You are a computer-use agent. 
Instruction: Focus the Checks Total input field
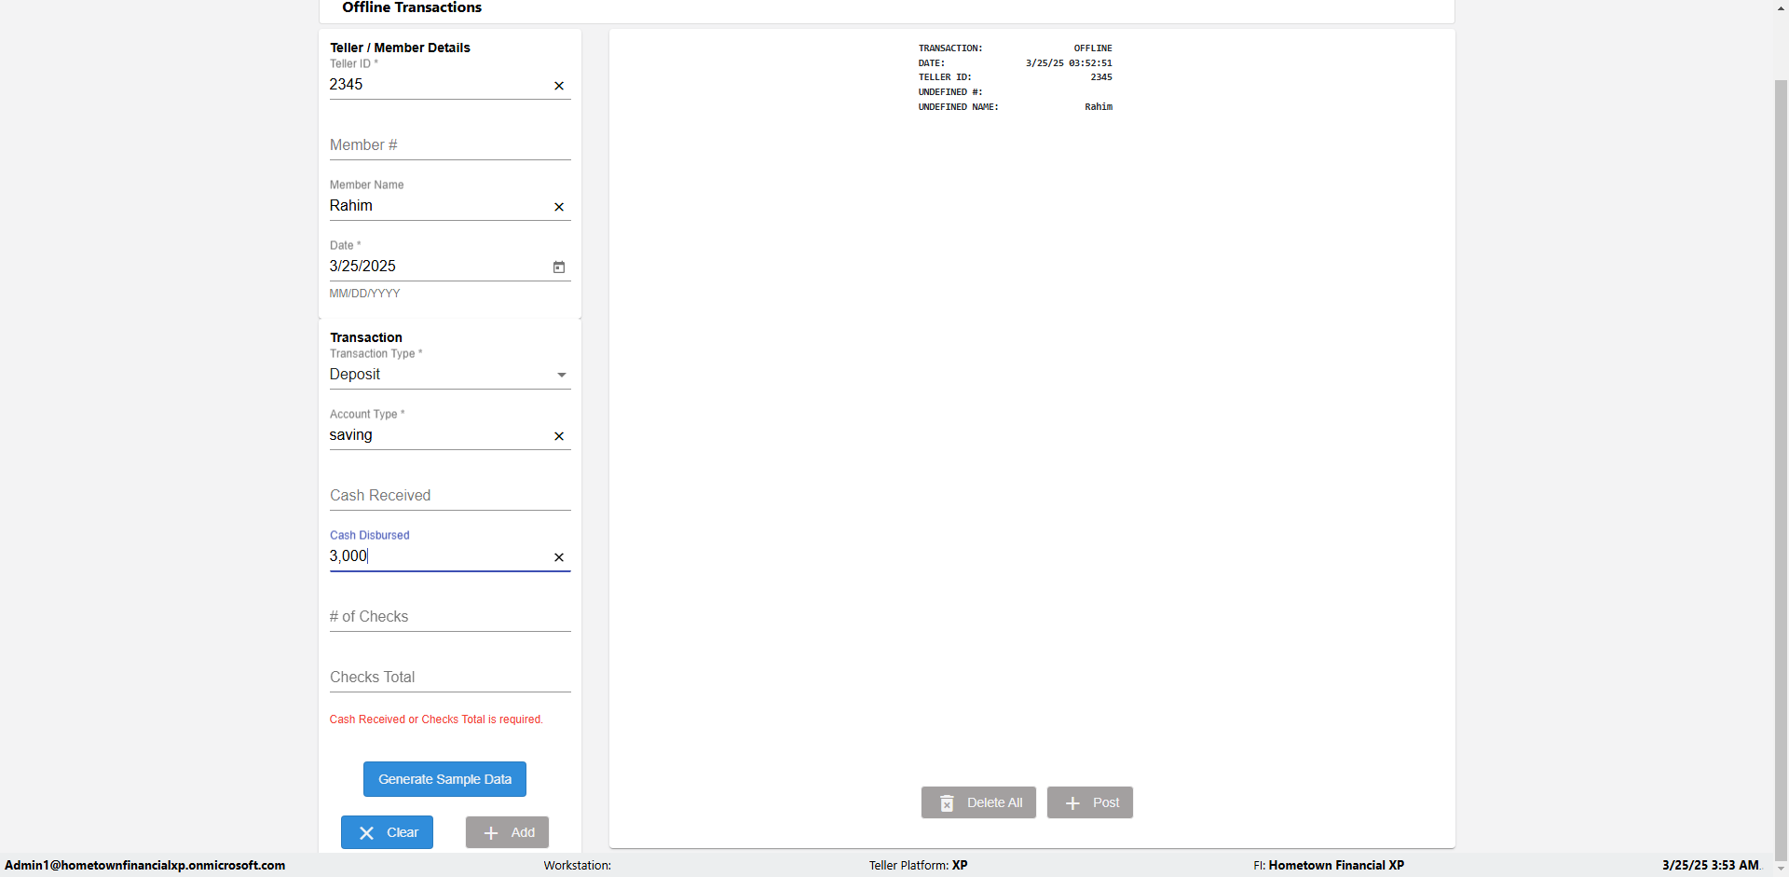(x=450, y=678)
